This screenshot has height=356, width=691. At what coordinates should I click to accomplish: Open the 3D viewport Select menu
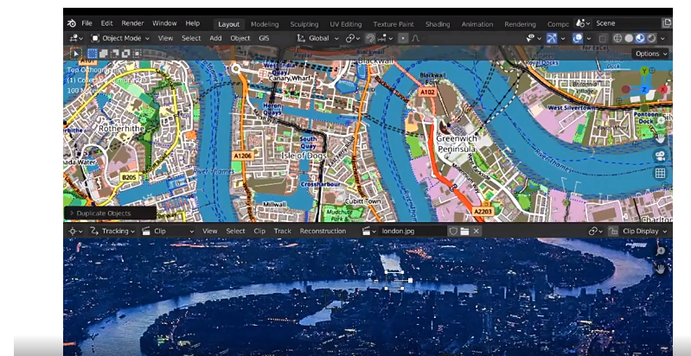191,38
